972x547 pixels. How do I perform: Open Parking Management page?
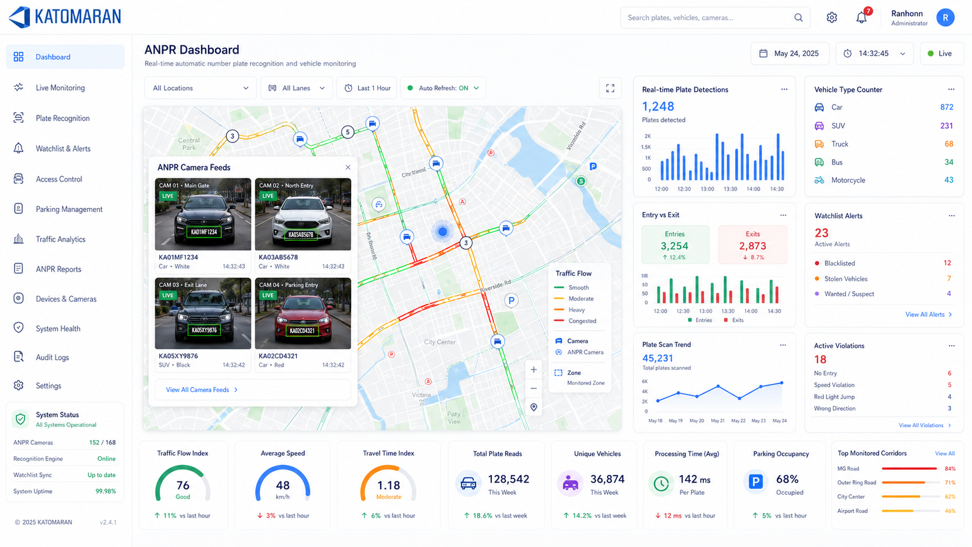point(65,209)
